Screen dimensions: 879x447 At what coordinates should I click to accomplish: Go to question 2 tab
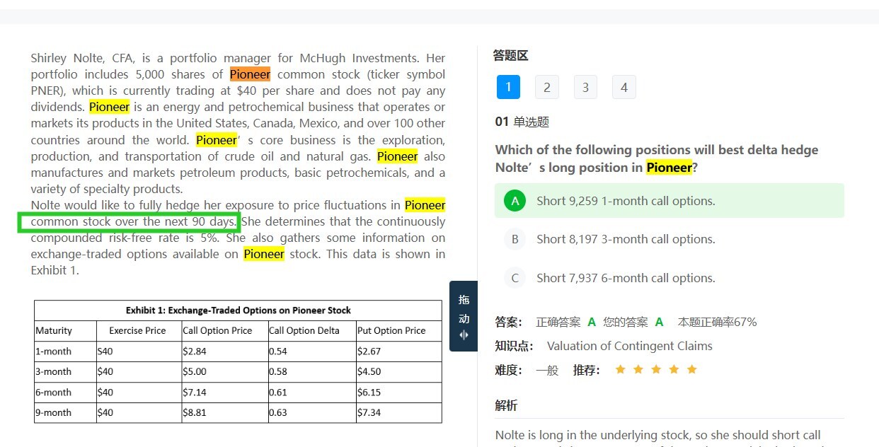(546, 87)
